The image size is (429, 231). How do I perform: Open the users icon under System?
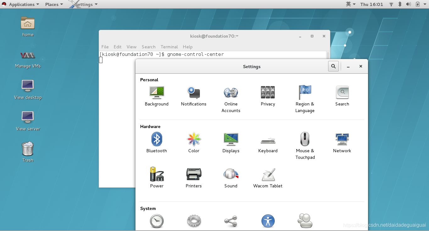pos(305,221)
